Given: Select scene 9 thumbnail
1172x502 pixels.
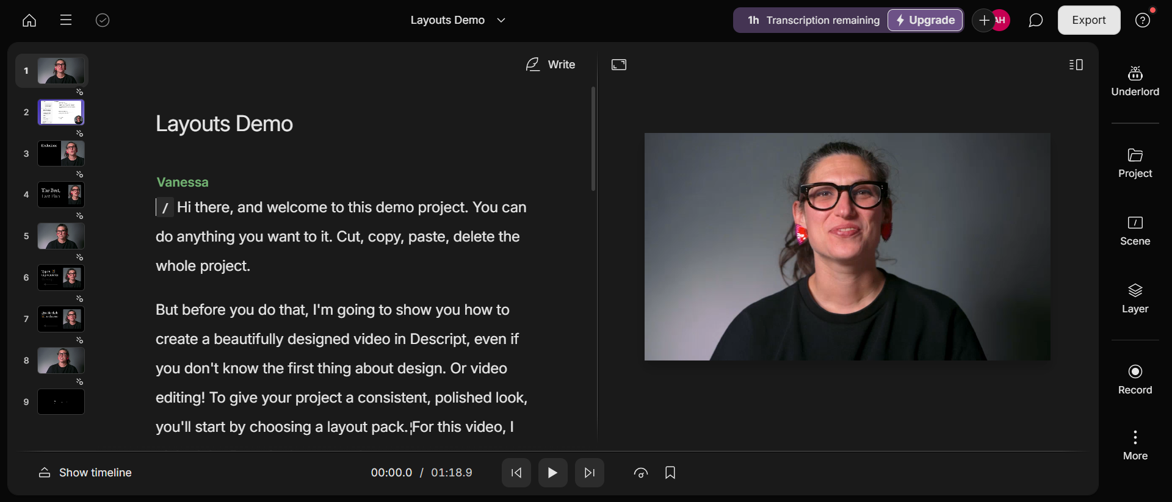Looking at the screenshot, I should click(61, 402).
